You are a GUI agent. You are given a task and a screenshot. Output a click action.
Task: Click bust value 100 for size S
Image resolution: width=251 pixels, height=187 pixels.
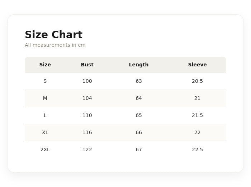tap(87, 81)
